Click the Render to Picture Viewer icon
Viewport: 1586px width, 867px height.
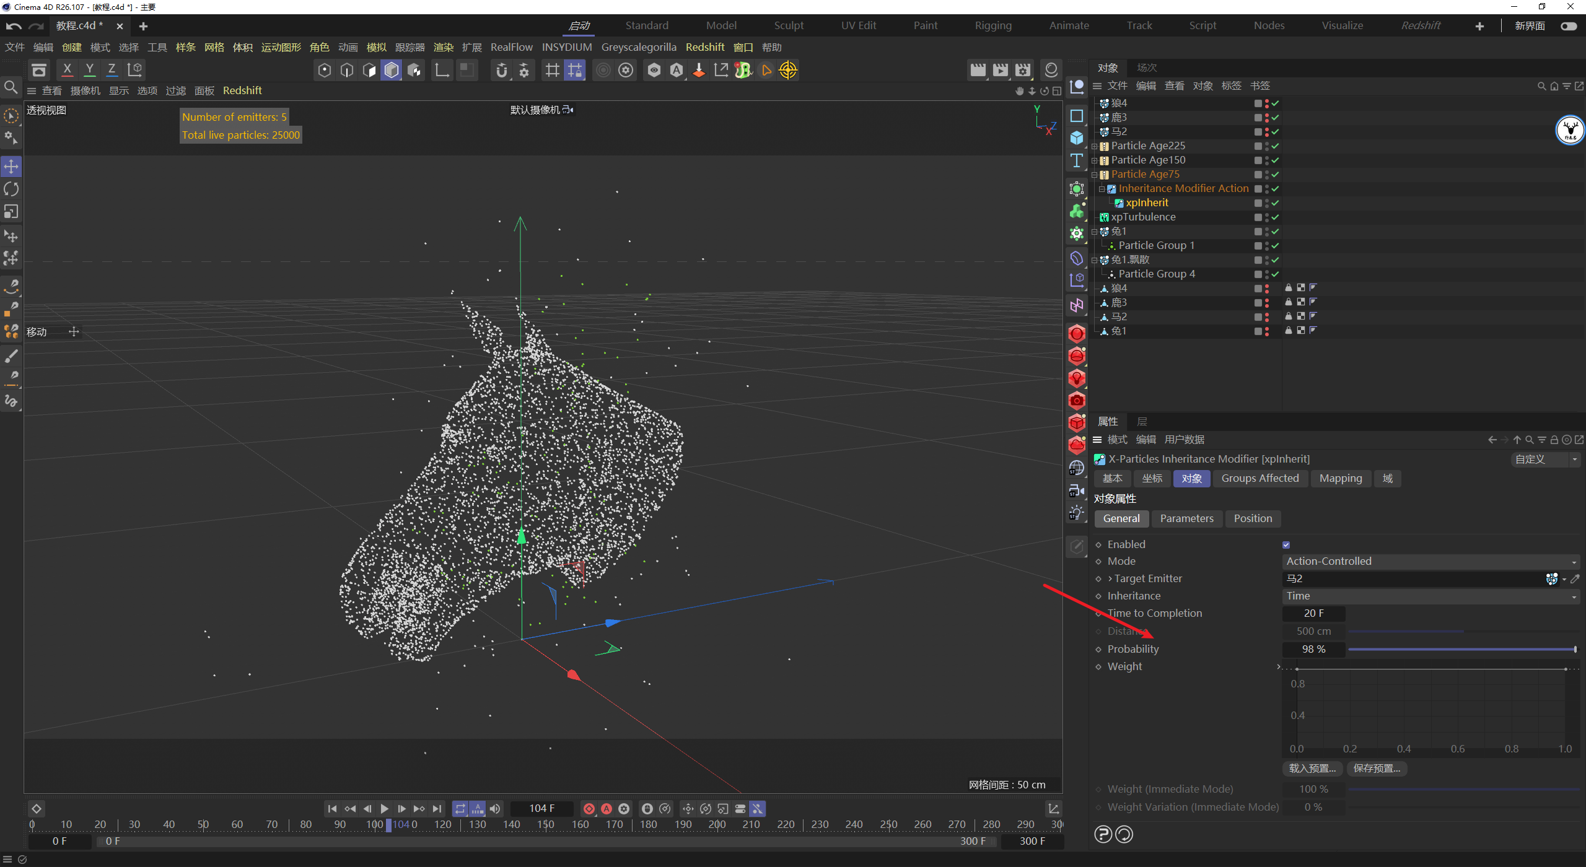[1000, 70]
